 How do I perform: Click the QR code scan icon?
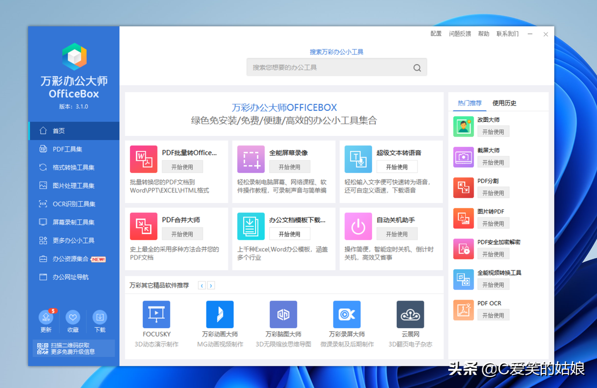coord(42,349)
